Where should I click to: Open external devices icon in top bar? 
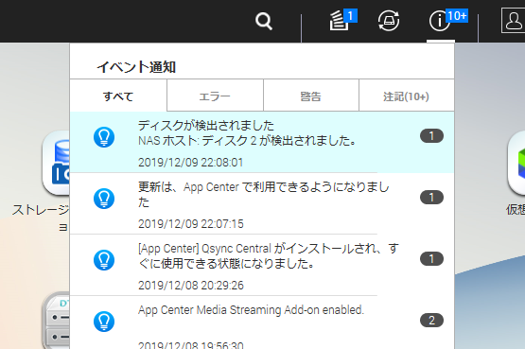tap(389, 21)
